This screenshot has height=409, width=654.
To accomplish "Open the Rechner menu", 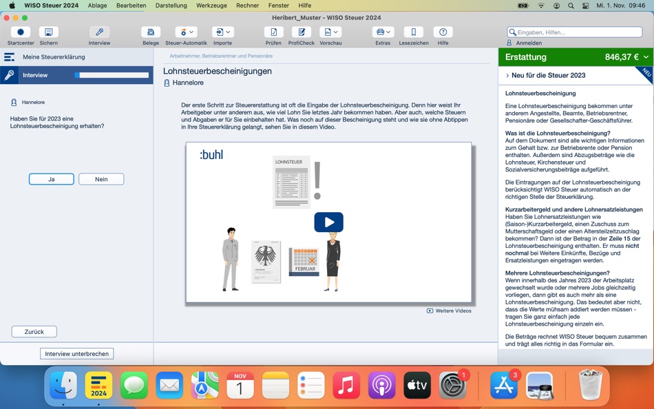I will click(x=248, y=6).
